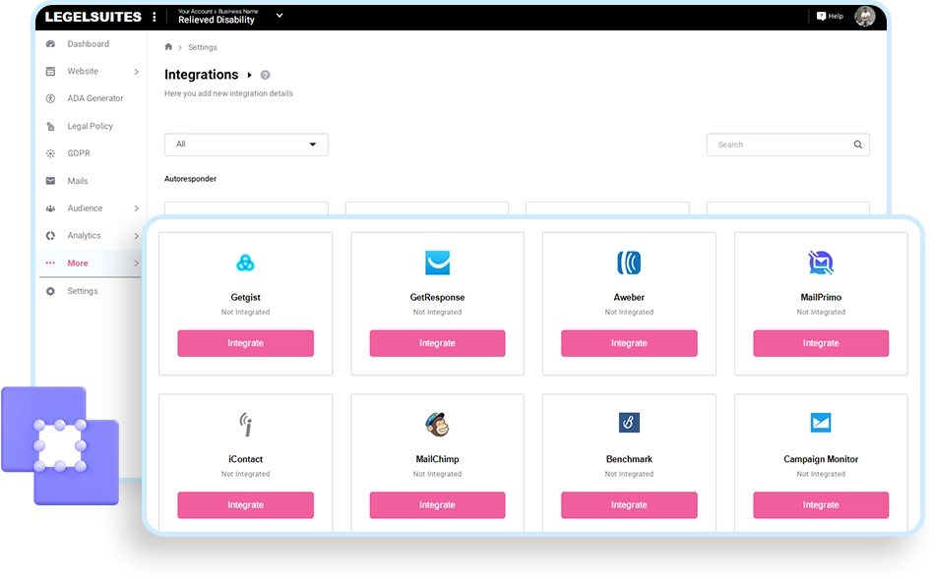Click Integrate under MailChimp
Screen dimensions: 935x580
pyautogui.click(x=437, y=505)
